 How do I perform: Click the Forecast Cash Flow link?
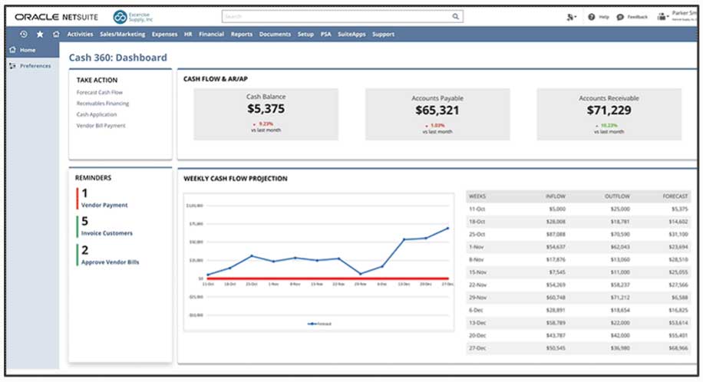[x=99, y=92]
